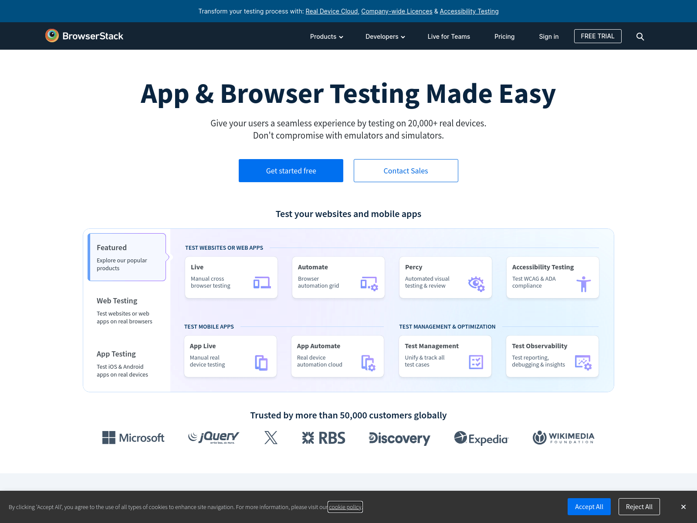Click the Test Management checklist icon
Screen dimensions: 697x523
click(x=476, y=362)
